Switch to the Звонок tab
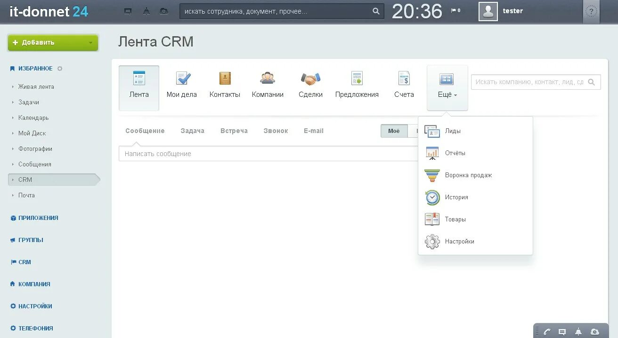 point(276,131)
